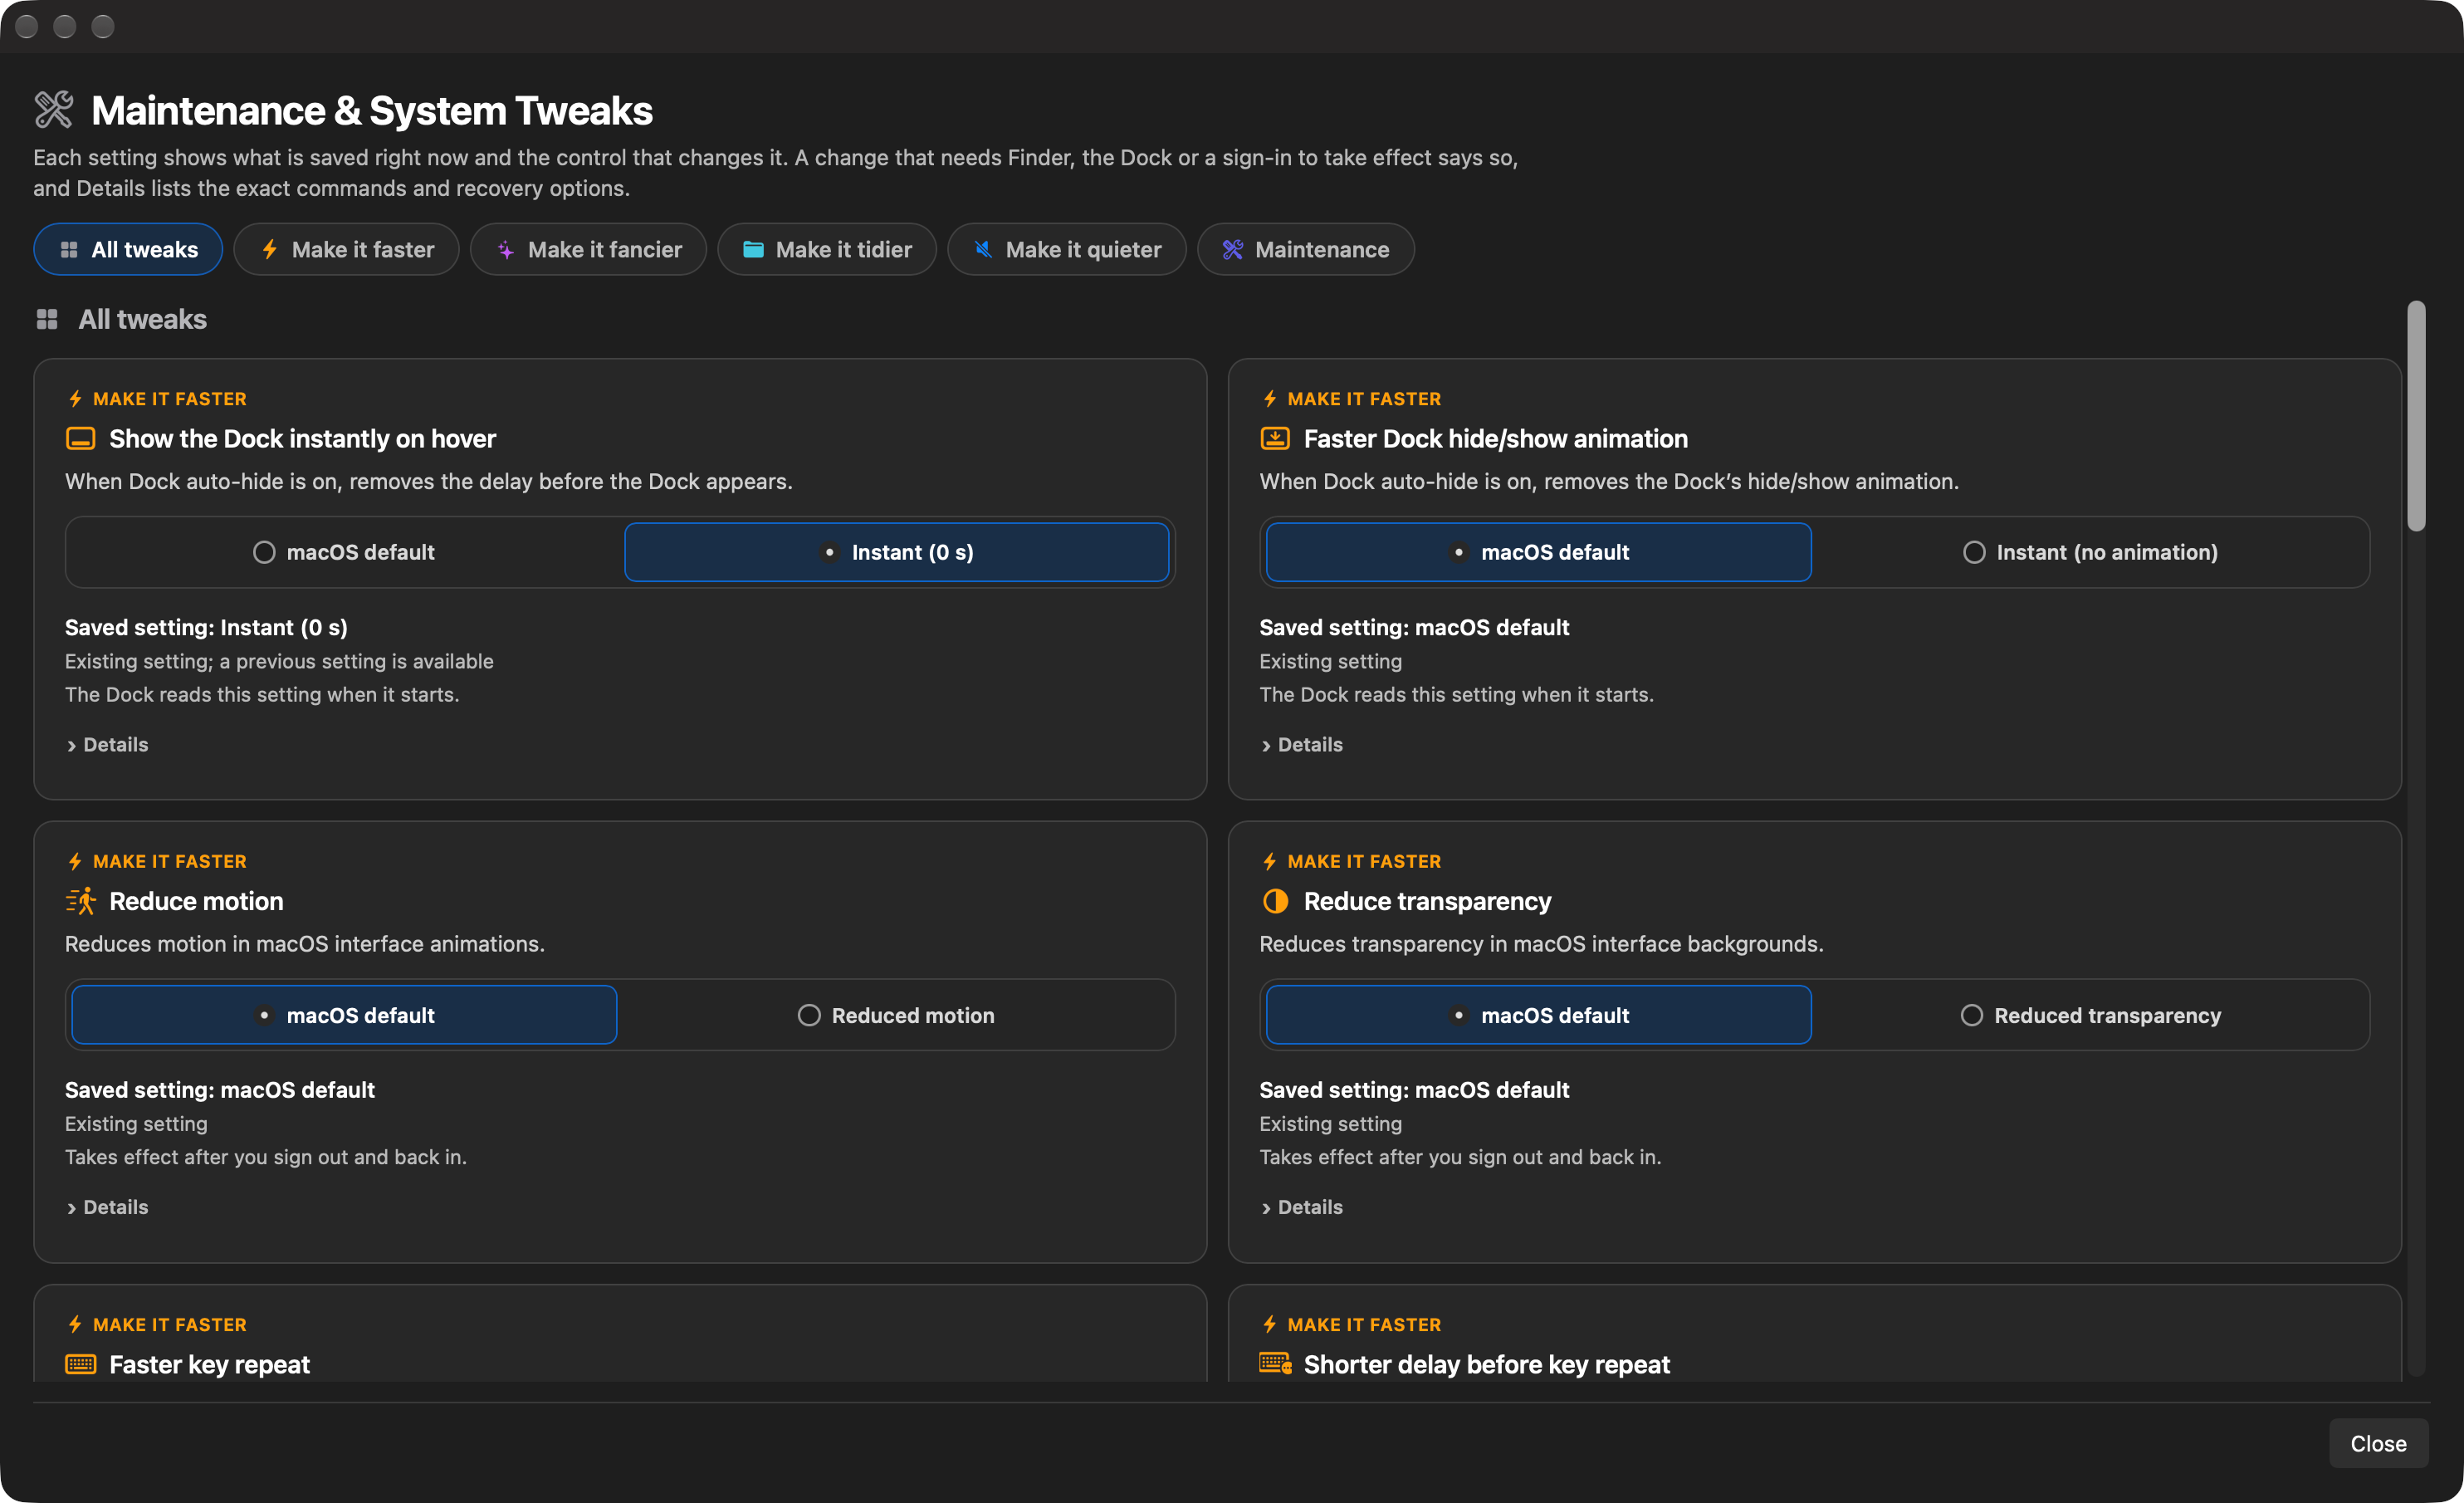Select the All tweaks tab
This screenshot has height=1503, width=2464.
coord(128,249)
